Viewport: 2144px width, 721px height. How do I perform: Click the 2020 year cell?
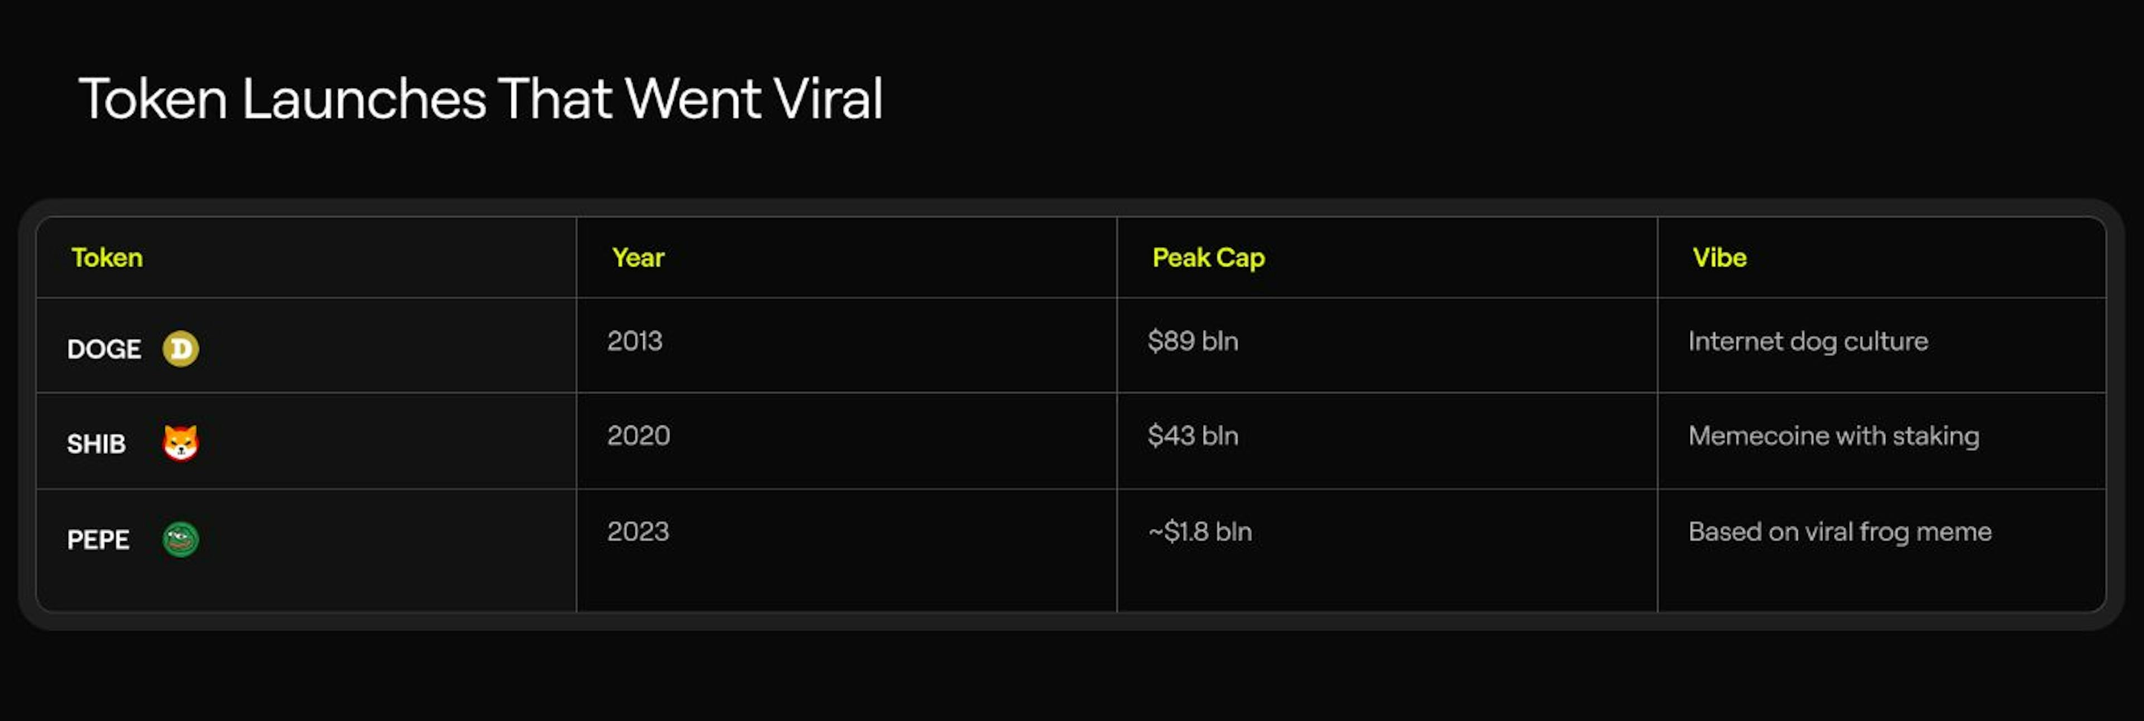[x=638, y=436]
